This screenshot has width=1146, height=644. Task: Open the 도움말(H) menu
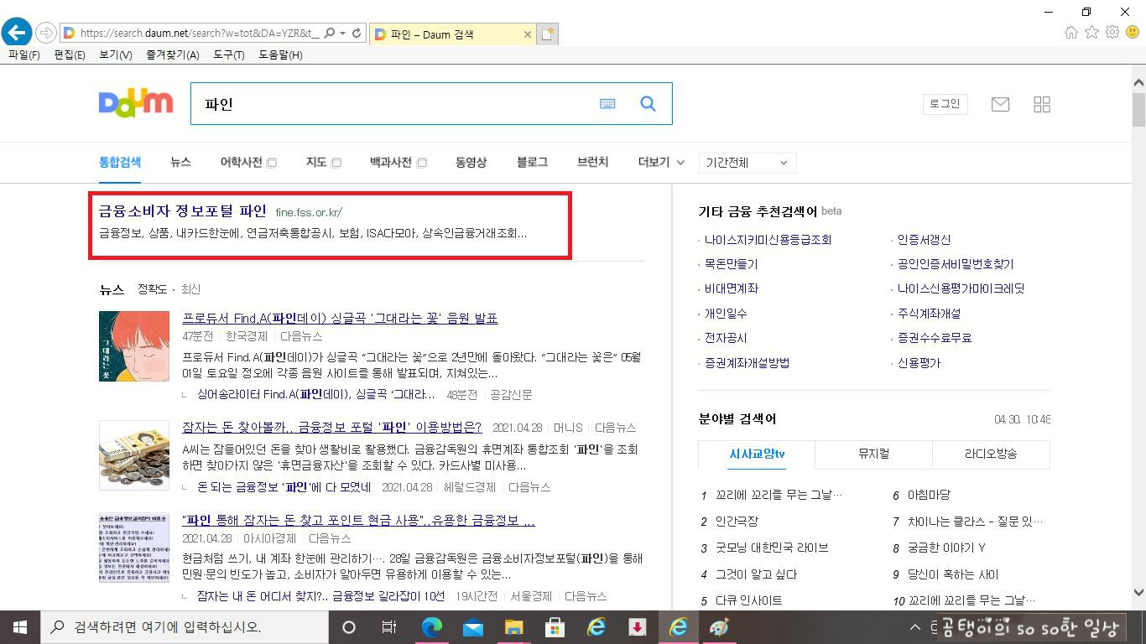(280, 55)
